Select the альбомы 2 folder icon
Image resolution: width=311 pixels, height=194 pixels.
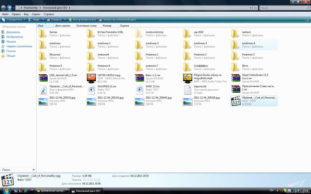click(139, 45)
